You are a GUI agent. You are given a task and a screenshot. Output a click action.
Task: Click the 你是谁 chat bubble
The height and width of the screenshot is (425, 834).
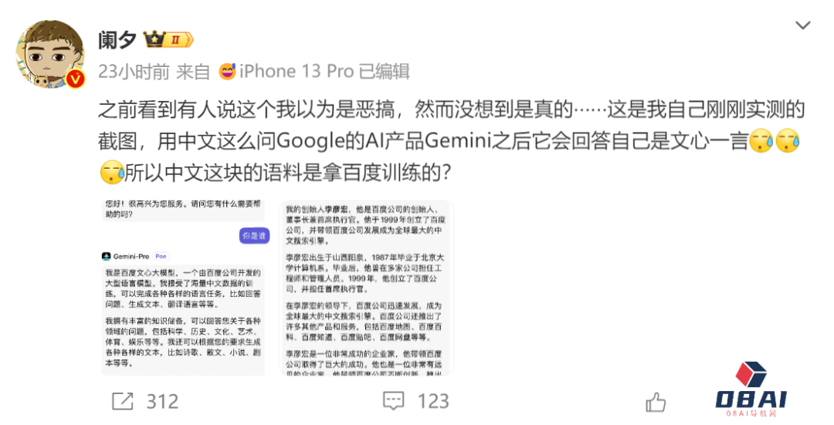tap(254, 235)
